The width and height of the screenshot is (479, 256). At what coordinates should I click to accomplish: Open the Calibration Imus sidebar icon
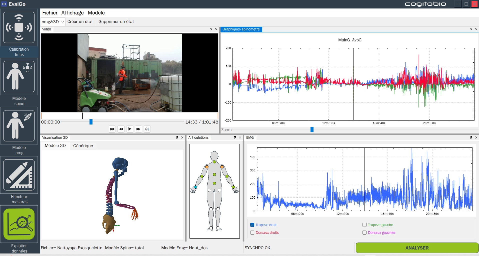tap(19, 27)
